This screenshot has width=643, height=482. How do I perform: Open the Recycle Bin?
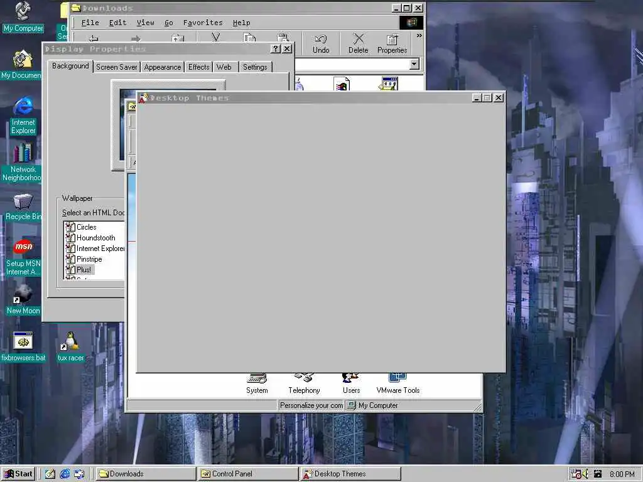[23, 207]
